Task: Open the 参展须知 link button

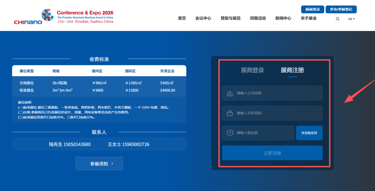Action: 99,163
